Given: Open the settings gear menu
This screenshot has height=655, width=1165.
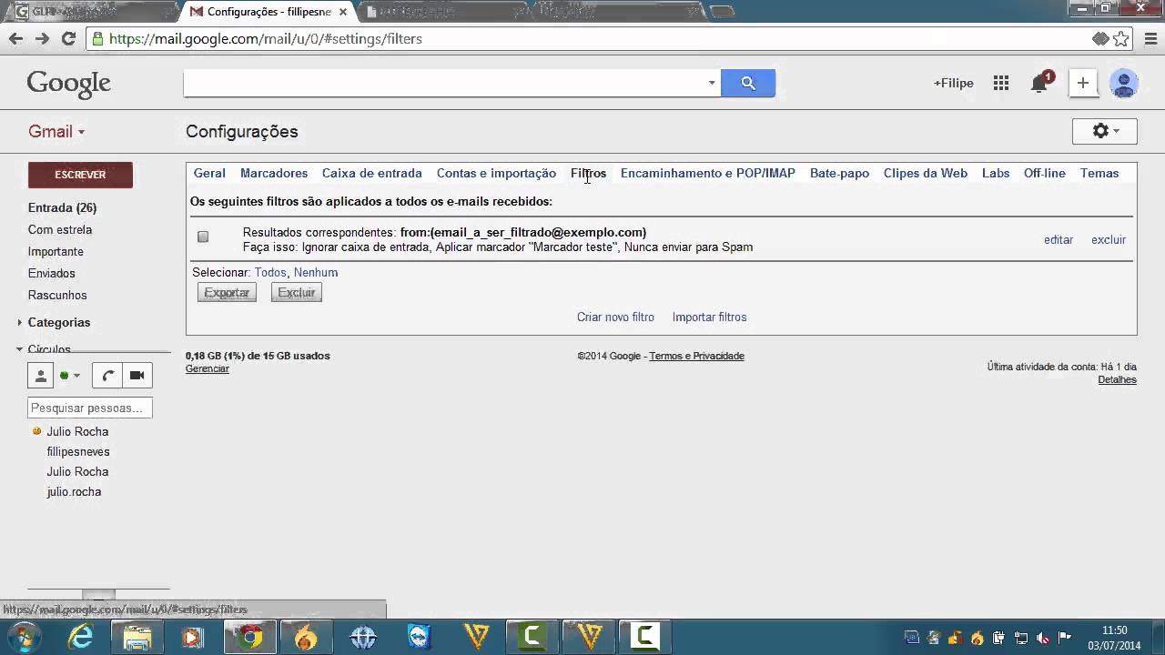Looking at the screenshot, I should tap(1105, 131).
